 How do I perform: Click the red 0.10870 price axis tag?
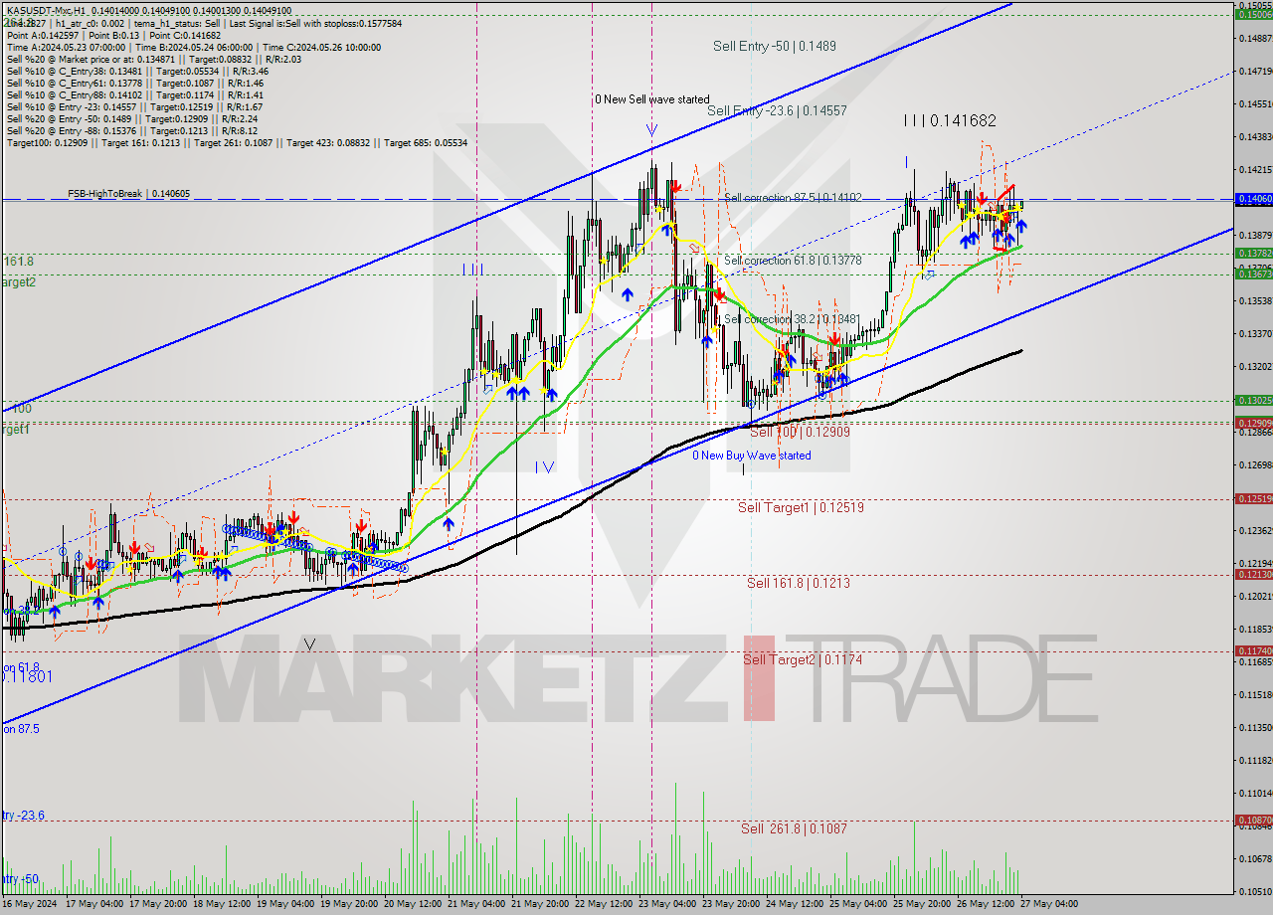1253,820
